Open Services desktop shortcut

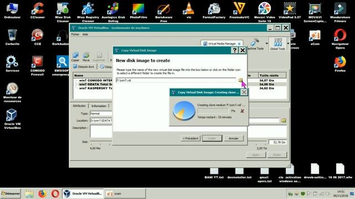click(x=12, y=64)
